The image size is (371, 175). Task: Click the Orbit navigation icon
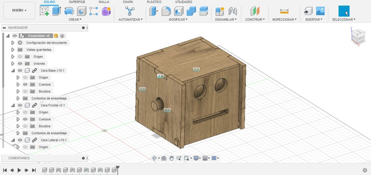point(154,158)
